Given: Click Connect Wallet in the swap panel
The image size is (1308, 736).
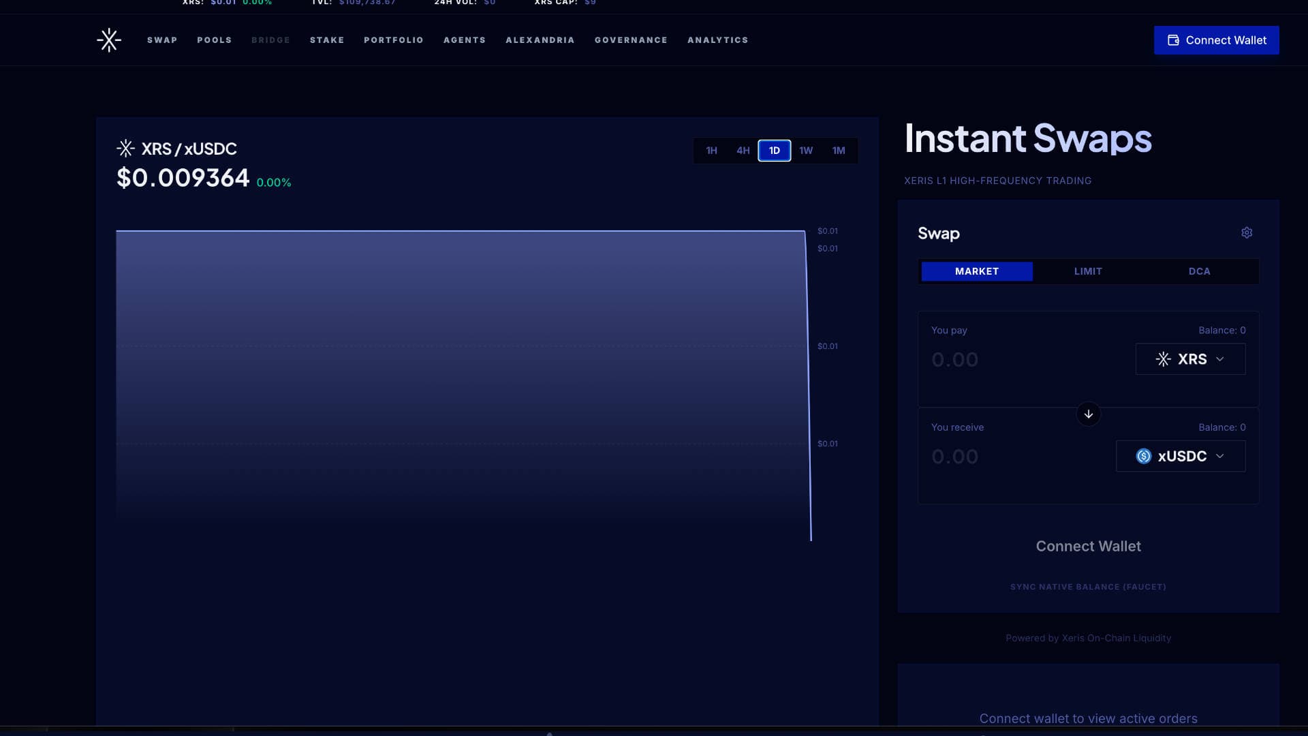Looking at the screenshot, I should click(x=1088, y=547).
